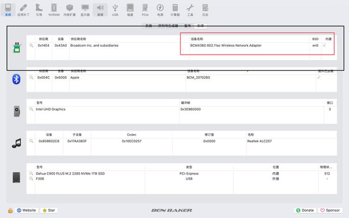Click magnifier icon beside Intel UHD Graphics

tap(31, 109)
